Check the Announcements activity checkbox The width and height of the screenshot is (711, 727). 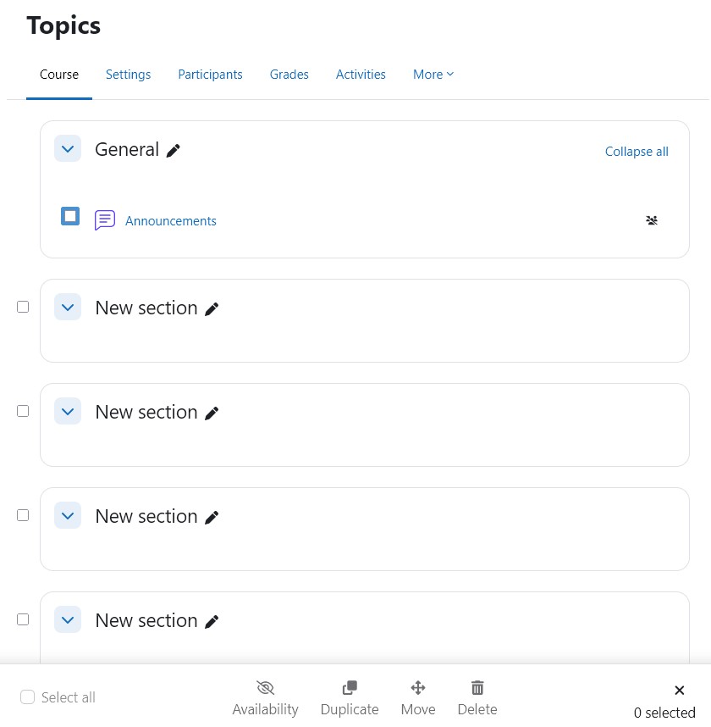tap(70, 216)
